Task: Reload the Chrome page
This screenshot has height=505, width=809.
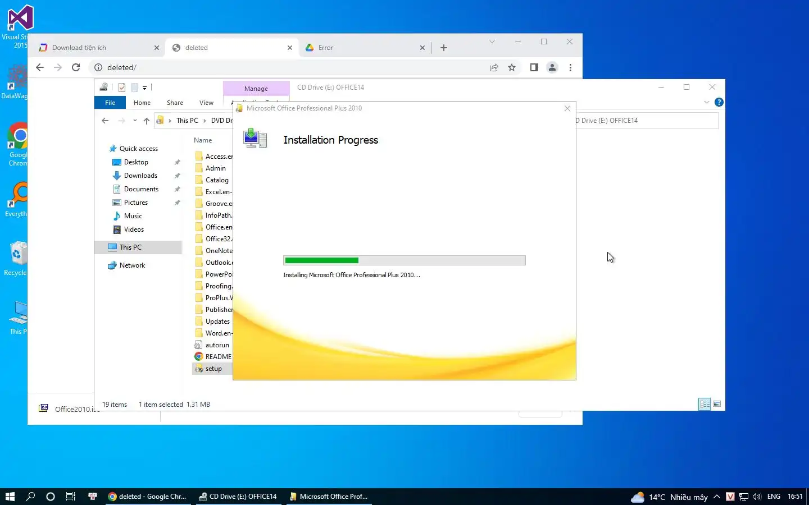Action: [76, 67]
